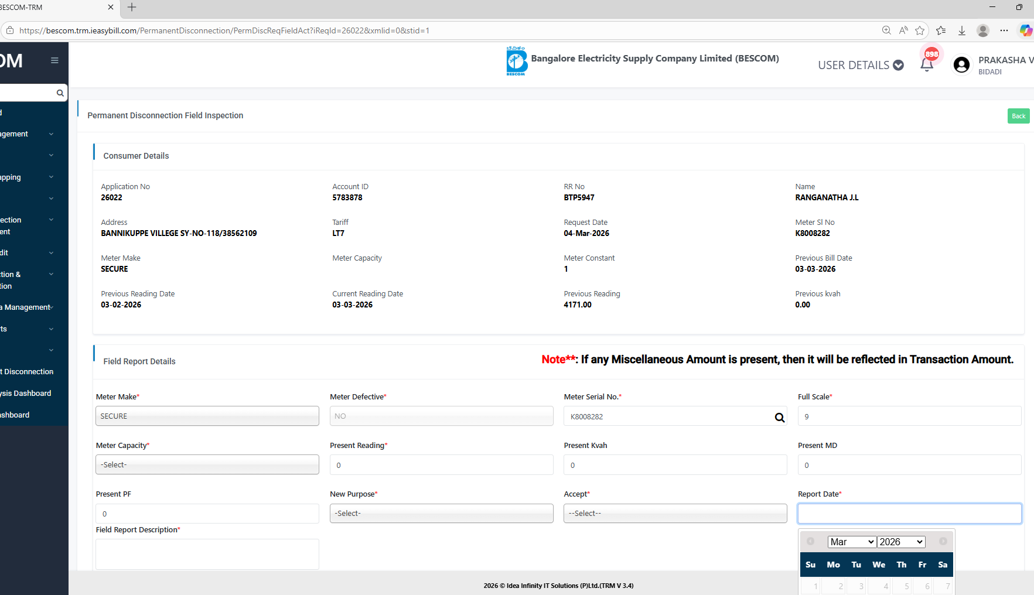View site information lock icon
The width and height of the screenshot is (1034, 595).
(x=10, y=30)
